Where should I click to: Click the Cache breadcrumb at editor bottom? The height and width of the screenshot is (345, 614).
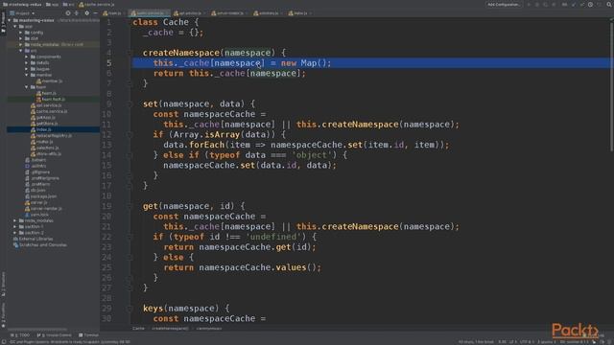point(138,329)
